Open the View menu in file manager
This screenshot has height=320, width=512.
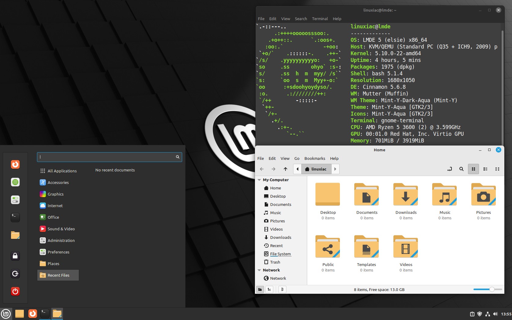[285, 158]
